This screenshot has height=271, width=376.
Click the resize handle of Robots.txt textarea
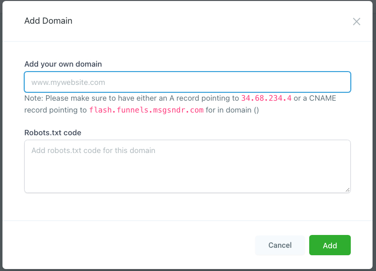(x=348, y=190)
